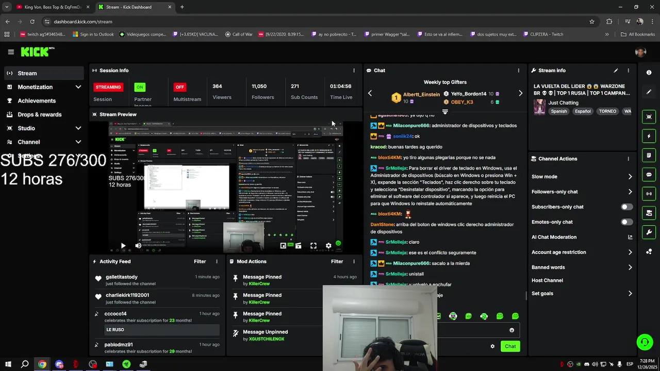Open the Chat panel three-dot menu

518,71
